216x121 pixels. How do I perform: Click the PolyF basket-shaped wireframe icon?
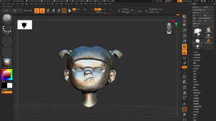184,98
